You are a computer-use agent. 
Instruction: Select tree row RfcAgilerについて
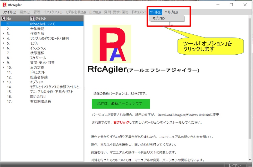42,24
